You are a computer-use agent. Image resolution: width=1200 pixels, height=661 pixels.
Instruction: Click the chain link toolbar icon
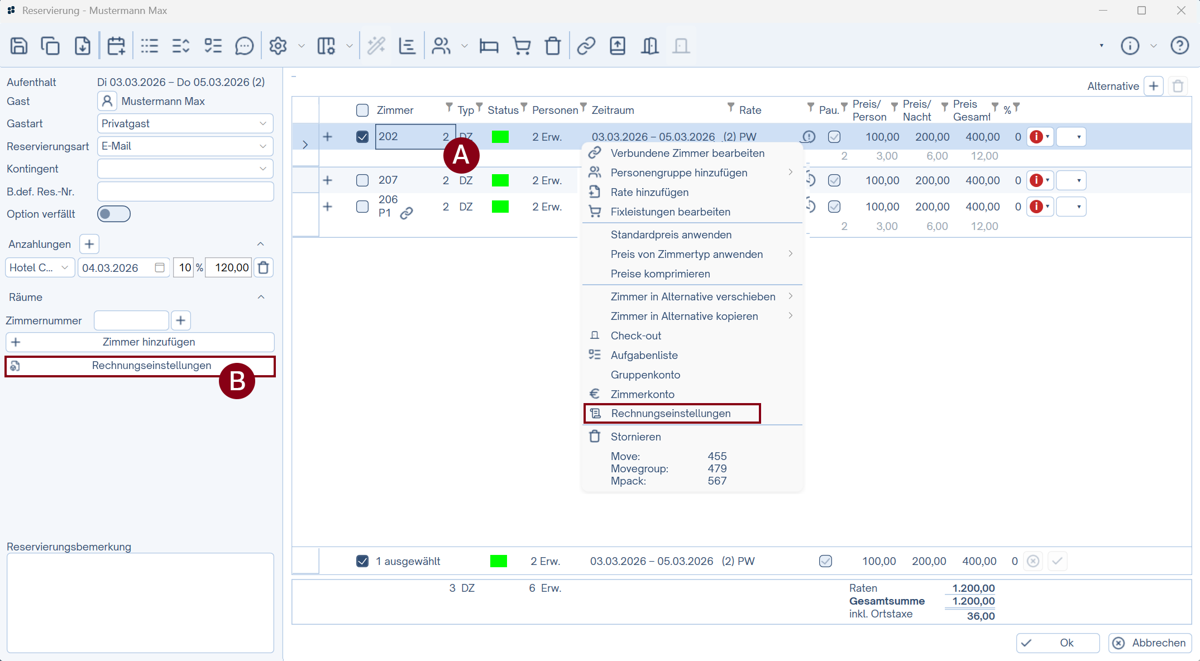tap(586, 46)
